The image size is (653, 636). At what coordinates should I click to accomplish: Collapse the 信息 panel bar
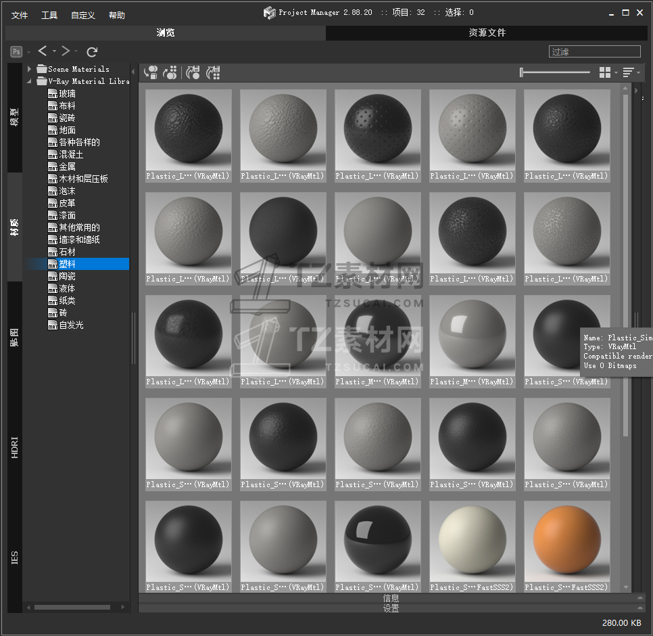[391, 598]
